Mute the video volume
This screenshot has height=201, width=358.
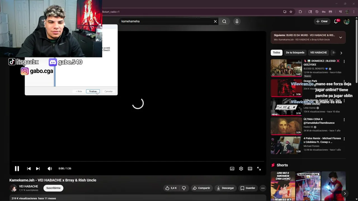[x=50, y=169]
